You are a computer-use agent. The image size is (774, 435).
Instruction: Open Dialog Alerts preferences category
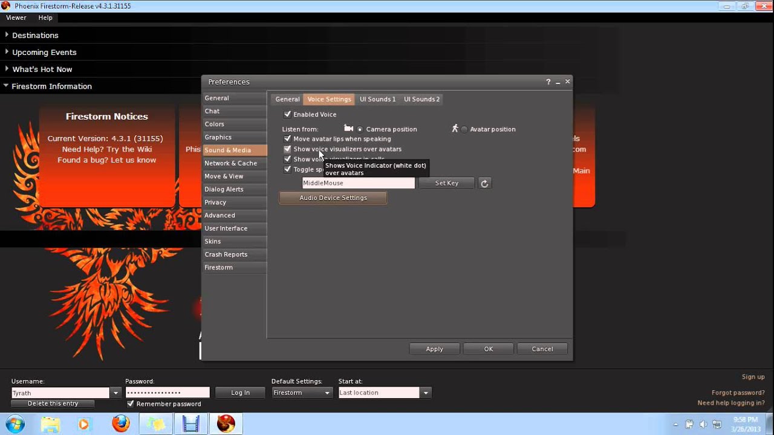(x=234, y=189)
